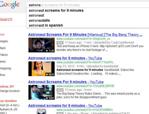Open 'Astronaut Screams For 9 minutes - YouTube' 9 min result
The height and width of the screenshot is (114, 149).
[x=66, y=82]
